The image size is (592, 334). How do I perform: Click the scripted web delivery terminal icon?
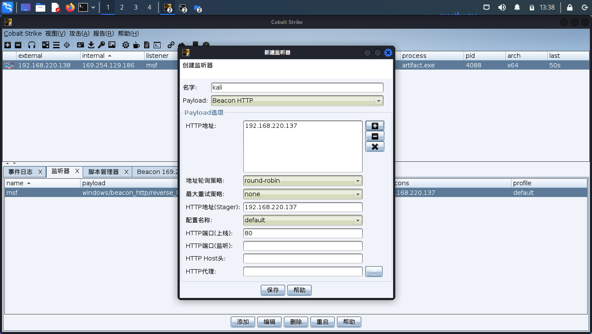[157, 45]
